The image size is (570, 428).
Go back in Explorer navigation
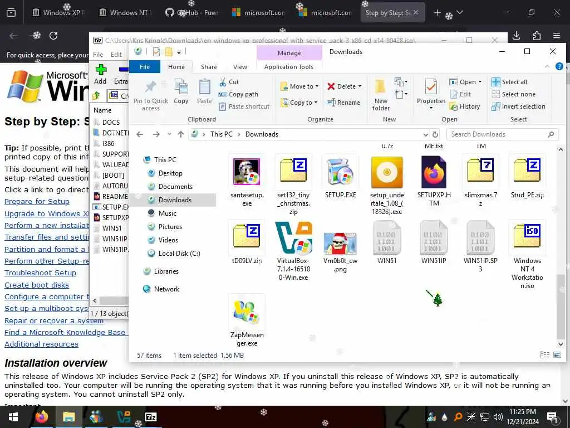[140, 134]
